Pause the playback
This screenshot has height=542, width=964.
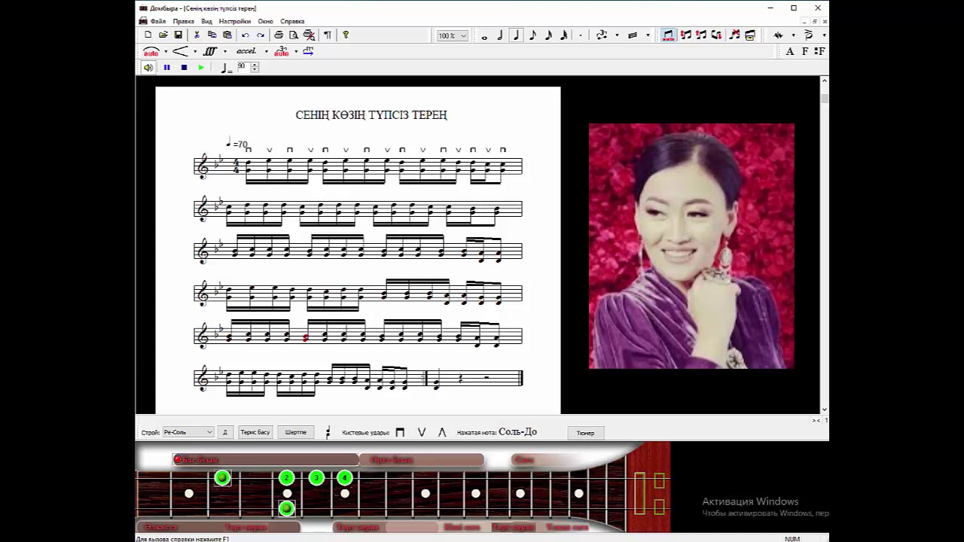[166, 68]
